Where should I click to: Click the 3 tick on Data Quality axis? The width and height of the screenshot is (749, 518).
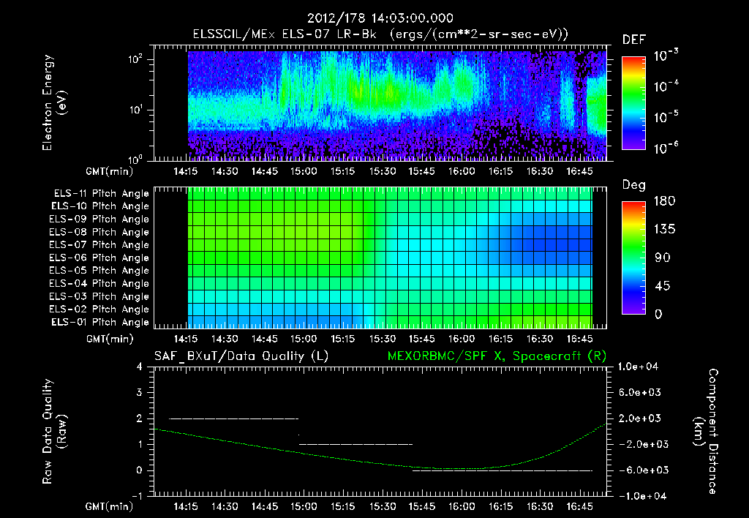pyautogui.click(x=140, y=392)
